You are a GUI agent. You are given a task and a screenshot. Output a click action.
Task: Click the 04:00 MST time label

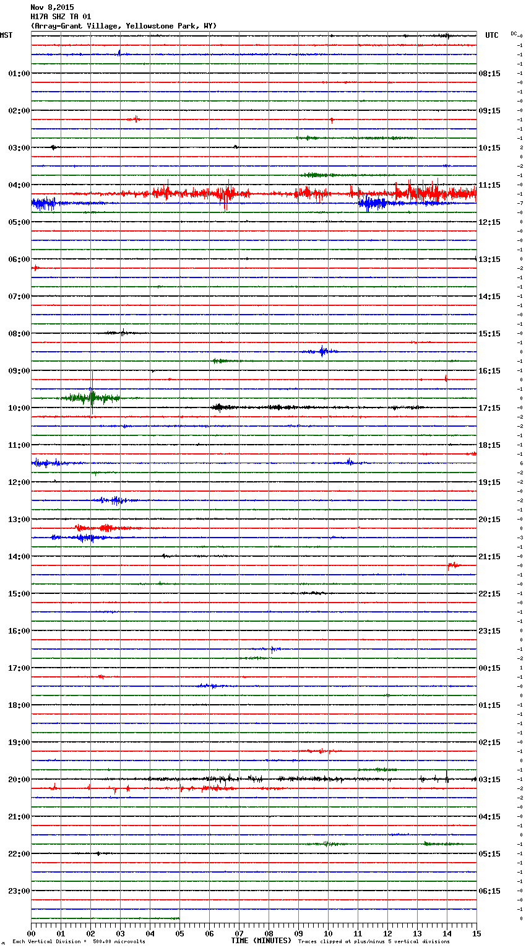coord(19,185)
